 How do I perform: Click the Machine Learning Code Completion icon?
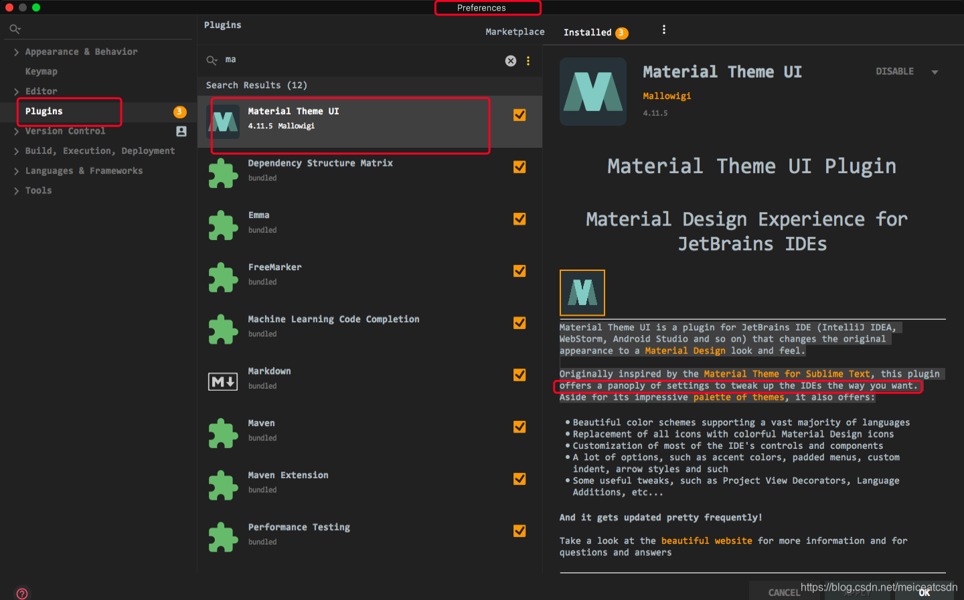click(223, 330)
